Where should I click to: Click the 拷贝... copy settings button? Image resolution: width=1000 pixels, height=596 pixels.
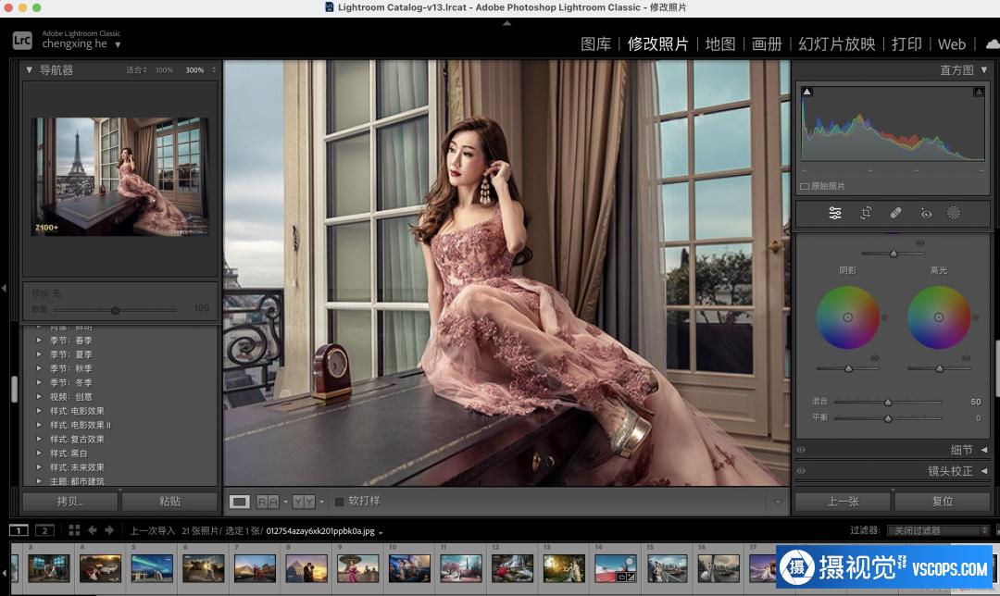tap(70, 502)
